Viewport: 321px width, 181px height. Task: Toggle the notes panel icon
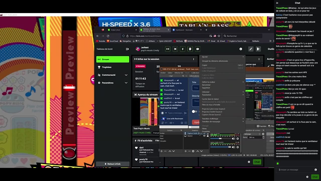coord(190,49)
